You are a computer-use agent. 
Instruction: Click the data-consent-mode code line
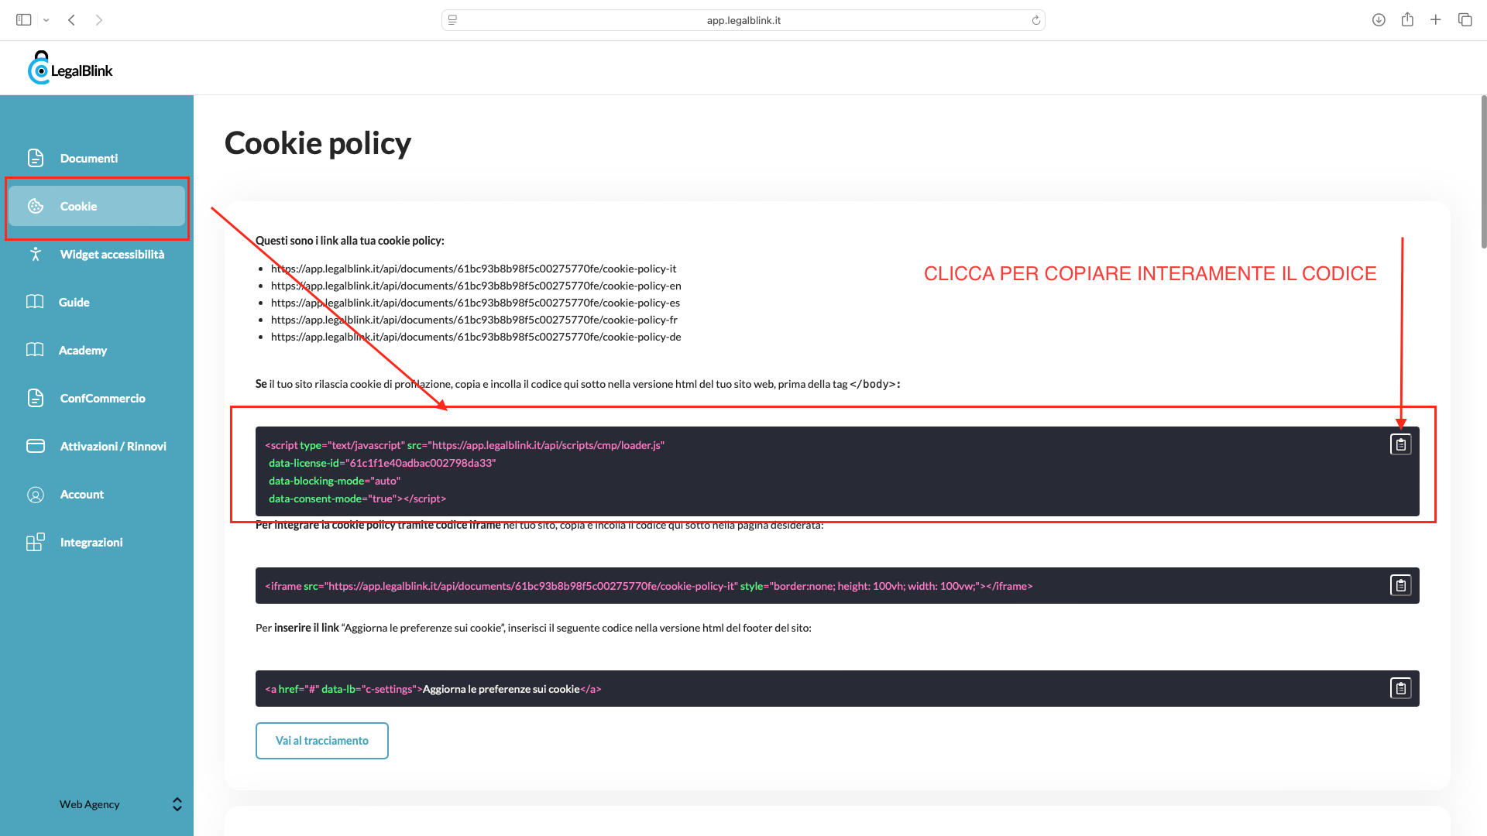358,499
